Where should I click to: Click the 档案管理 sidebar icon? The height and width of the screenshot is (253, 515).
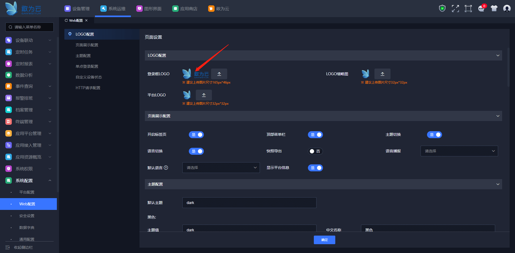(x=9, y=110)
